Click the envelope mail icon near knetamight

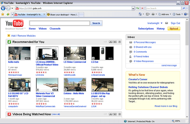(x=167, y=23)
